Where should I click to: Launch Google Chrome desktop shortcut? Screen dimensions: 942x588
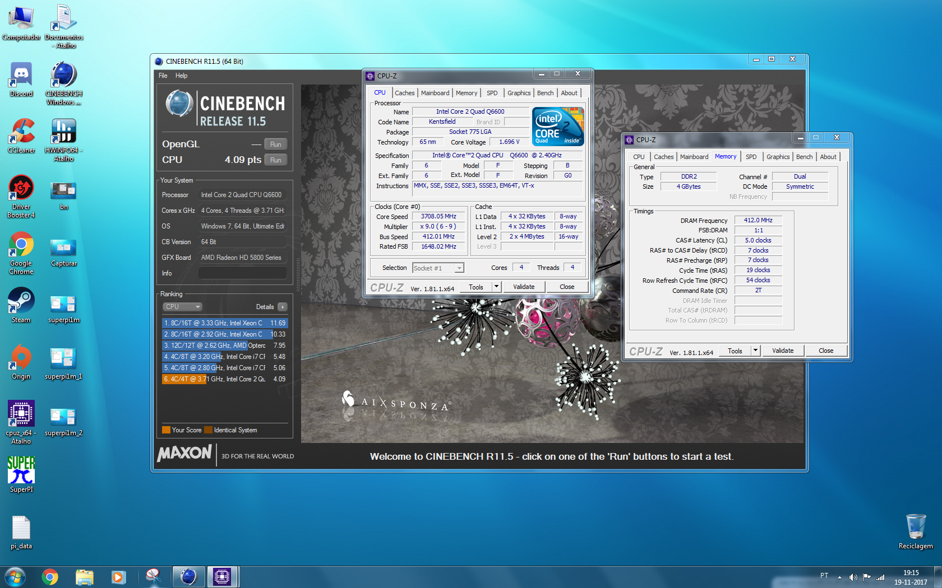(x=21, y=253)
